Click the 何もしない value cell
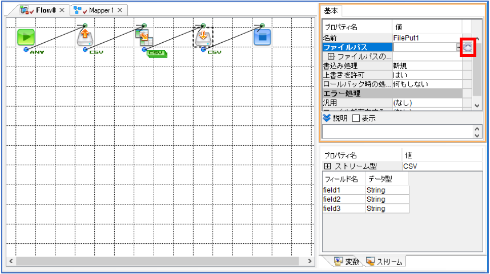The width and height of the screenshot is (490, 274). [427, 84]
